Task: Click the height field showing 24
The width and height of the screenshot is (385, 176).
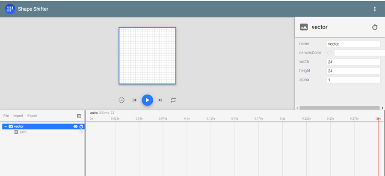Action: (353, 71)
